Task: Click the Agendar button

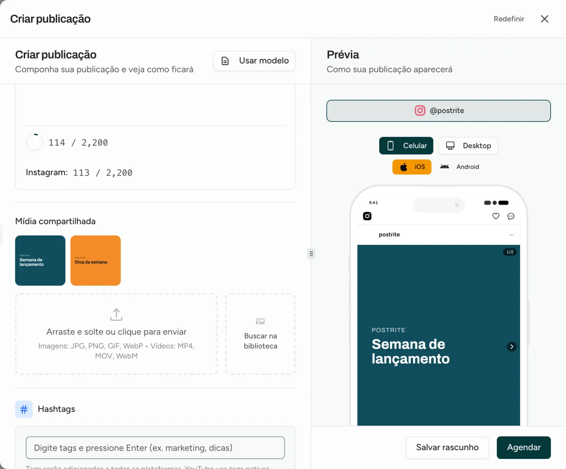Action: tap(524, 447)
